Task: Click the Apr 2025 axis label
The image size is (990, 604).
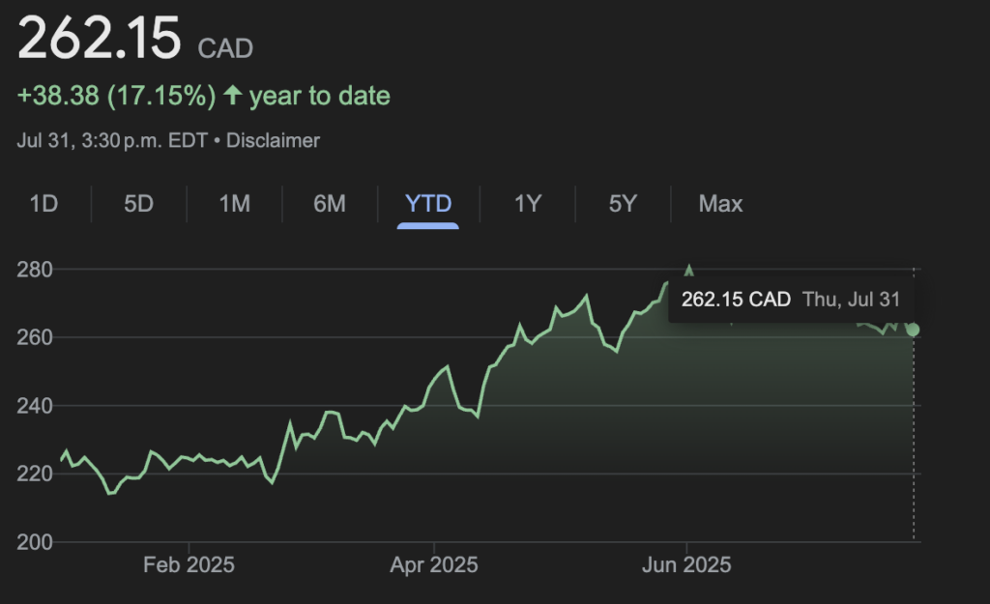Action: (x=433, y=565)
